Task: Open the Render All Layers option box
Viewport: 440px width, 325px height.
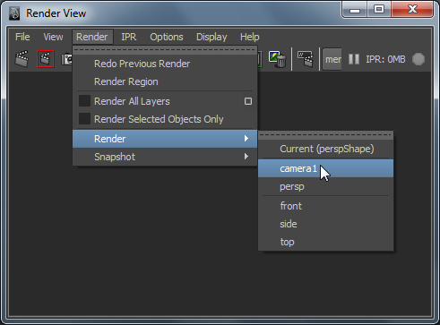Action: click(x=248, y=101)
